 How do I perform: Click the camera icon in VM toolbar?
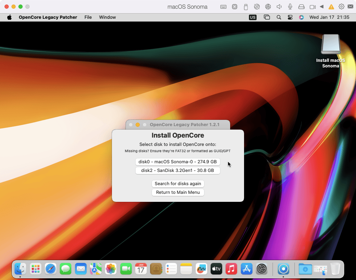click(313, 7)
